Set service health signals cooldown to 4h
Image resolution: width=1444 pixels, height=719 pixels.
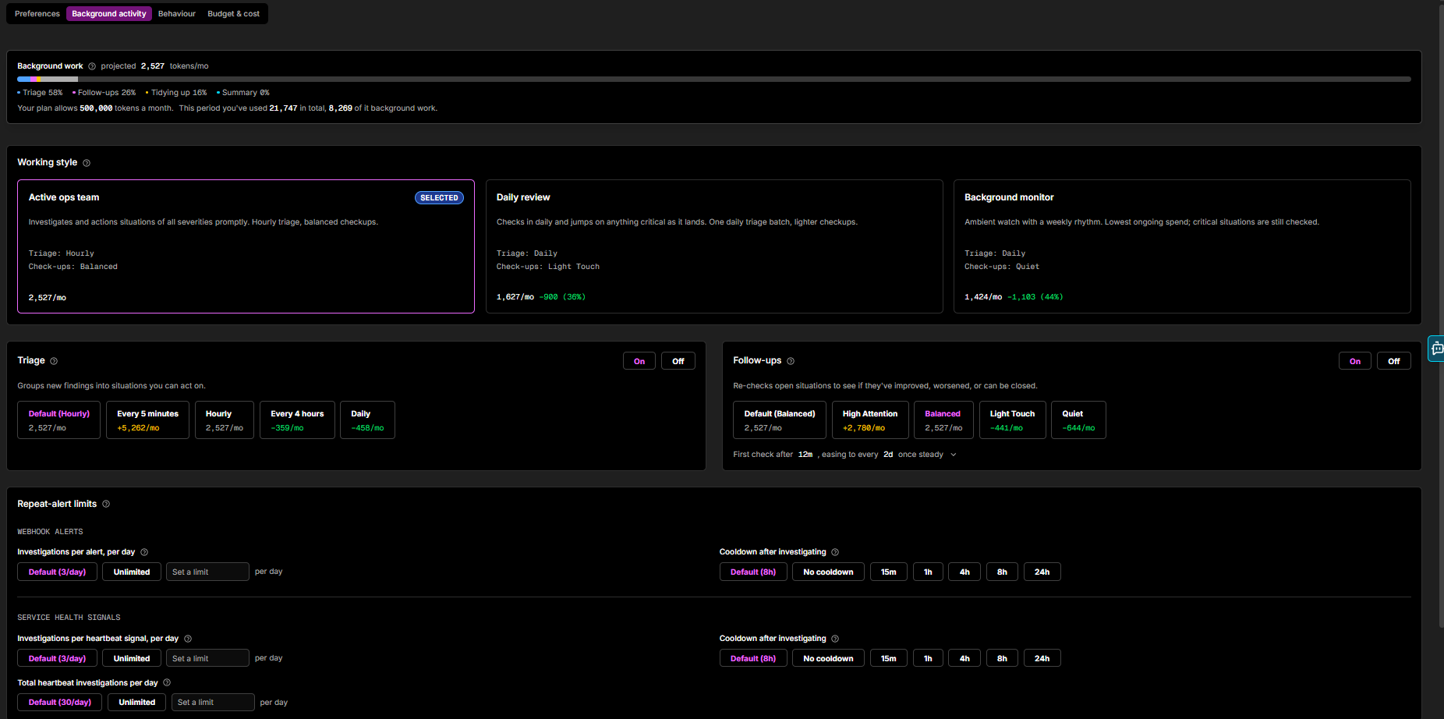tap(964, 659)
